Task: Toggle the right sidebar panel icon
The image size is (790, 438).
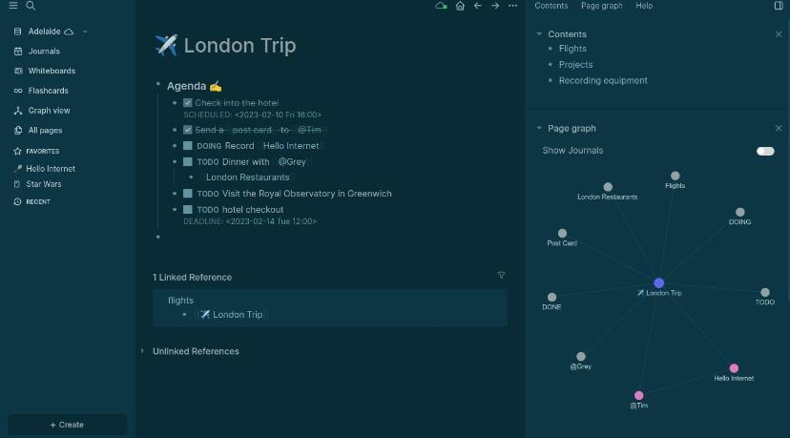Action: click(779, 6)
